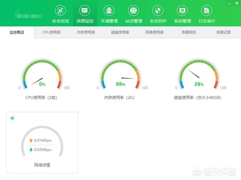This screenshot has width=241, height=180.
Task: Open the 告警规则 alarm rules tab
Action: click(x=189, y=33)
